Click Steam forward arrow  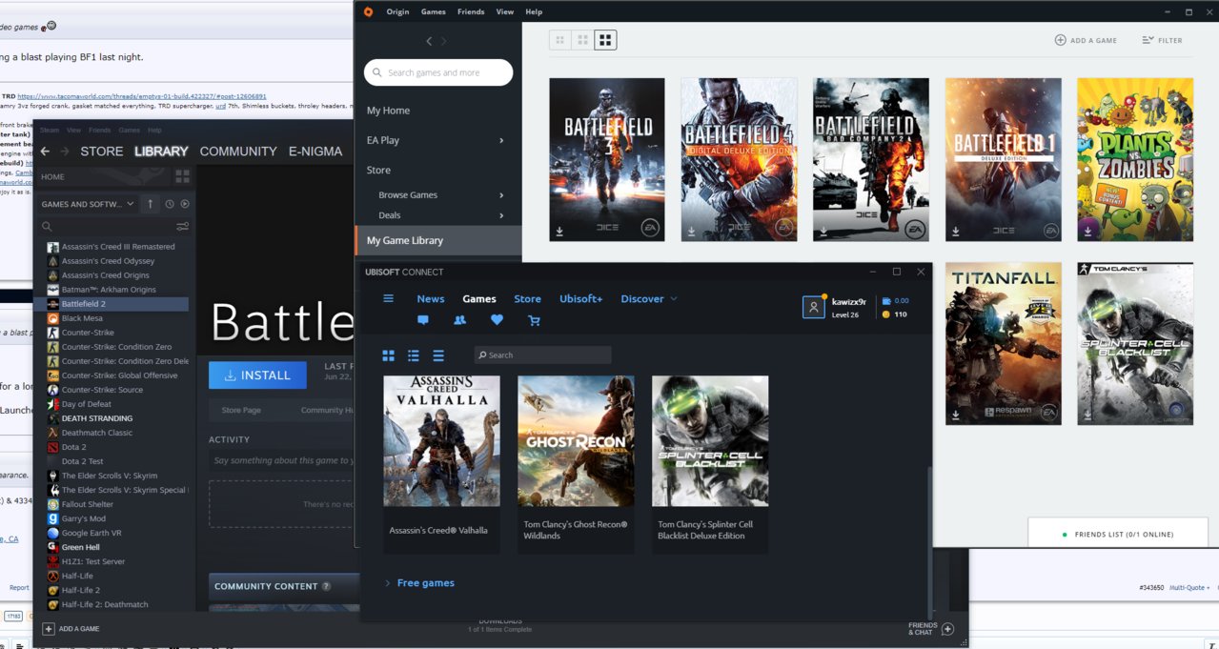click(x=65, y=152)
